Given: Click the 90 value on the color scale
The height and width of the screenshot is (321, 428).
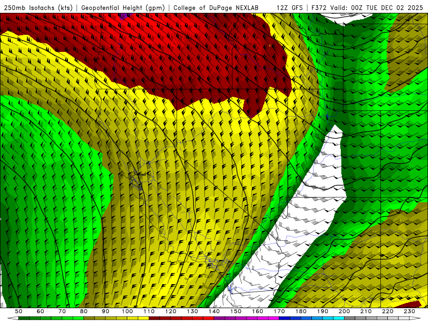Looking at the screenshot, I should [x=105, y=311].
